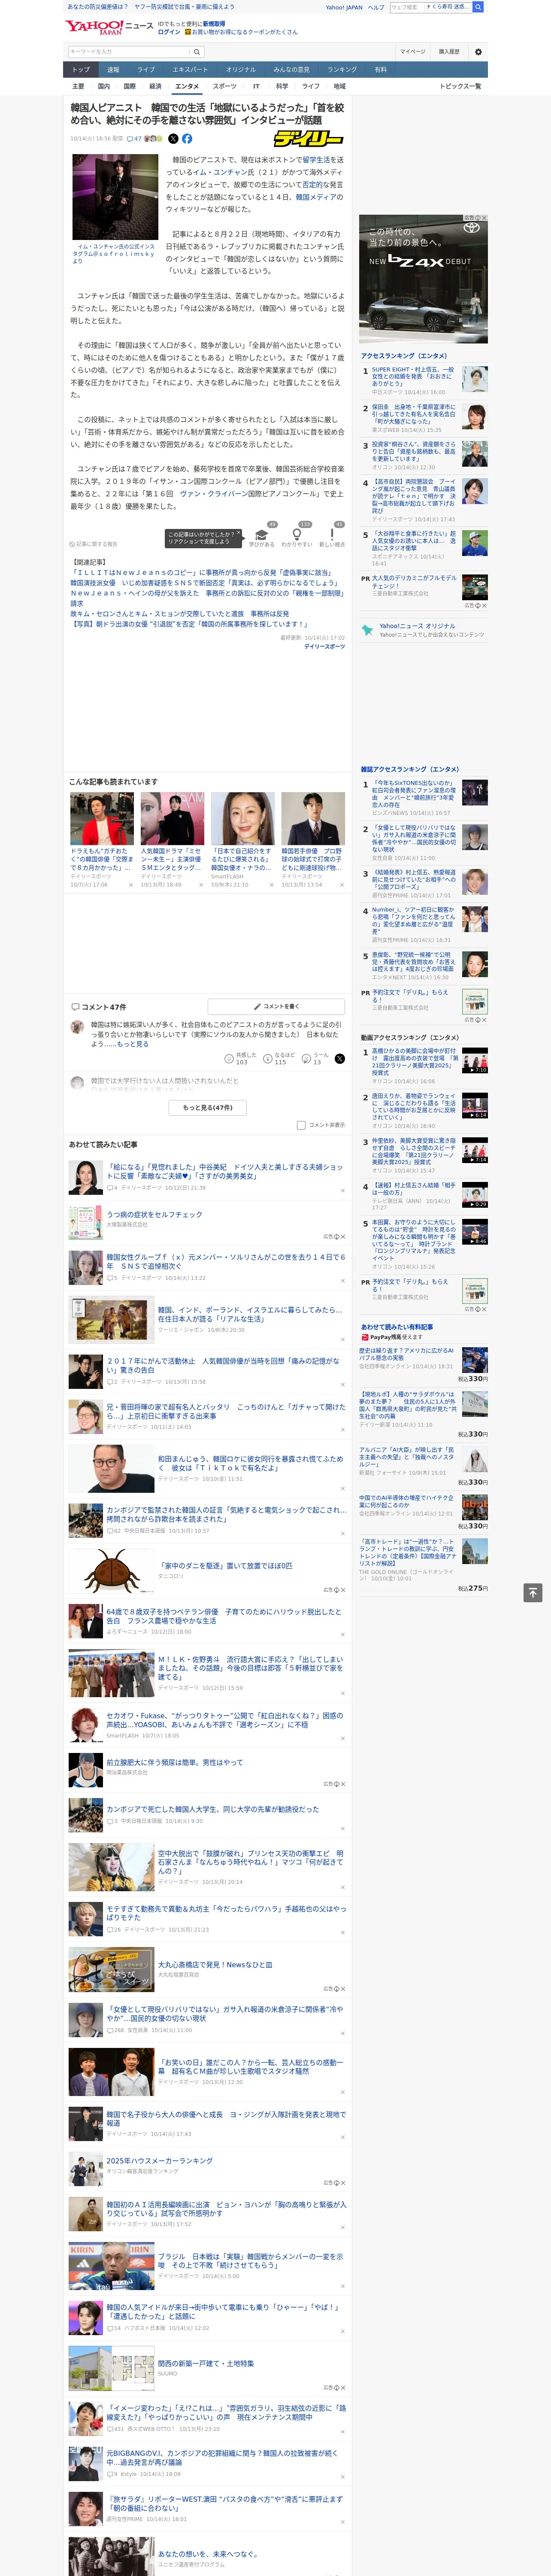This screenshot has width=551, height=2576.
Task: Open 大丸松坂屋で発見 article
Action: 215,1964
